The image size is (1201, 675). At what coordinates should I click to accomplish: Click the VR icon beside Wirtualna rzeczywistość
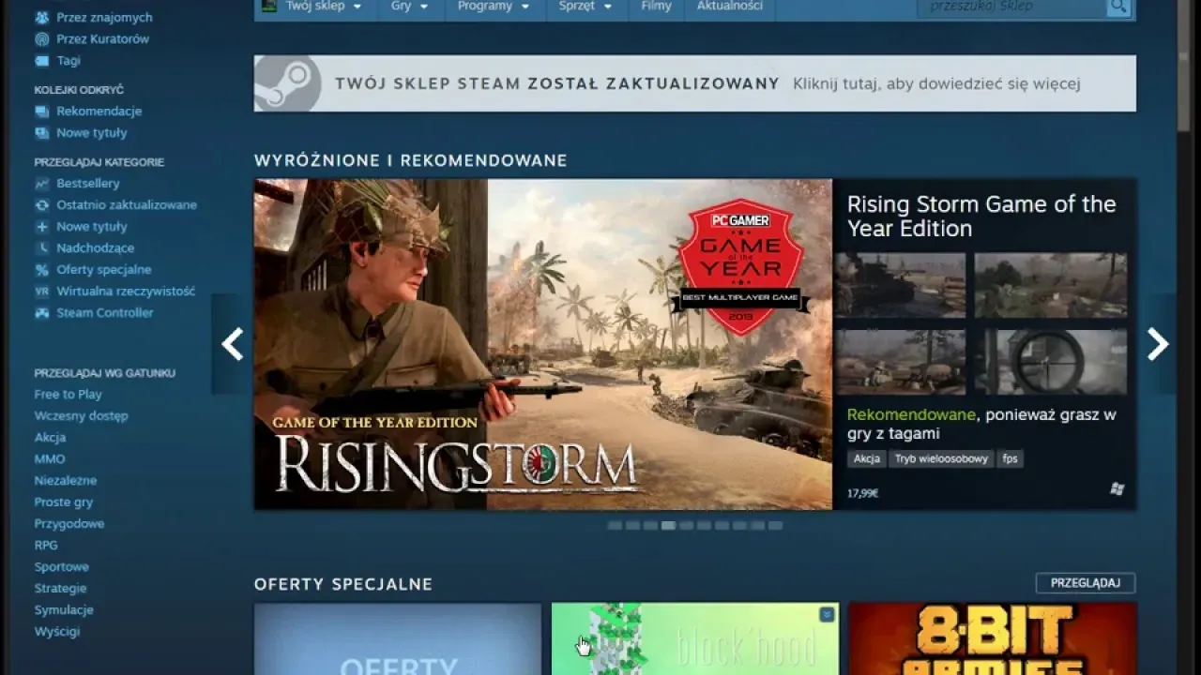click(x=41, y=292)
